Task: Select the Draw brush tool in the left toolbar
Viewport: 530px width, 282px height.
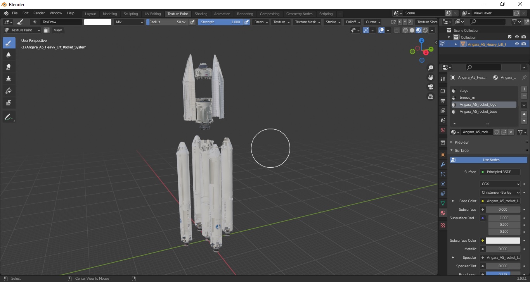Action: tap(9, 43)
